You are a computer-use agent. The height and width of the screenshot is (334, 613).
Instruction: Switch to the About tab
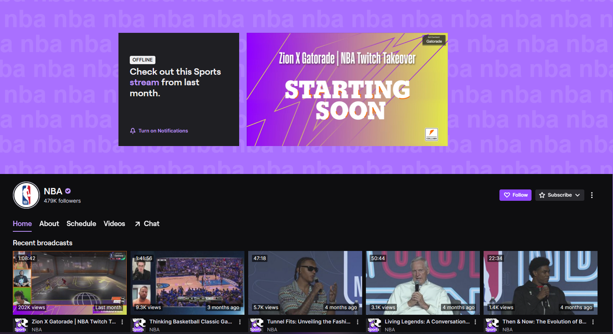point(49,223)
